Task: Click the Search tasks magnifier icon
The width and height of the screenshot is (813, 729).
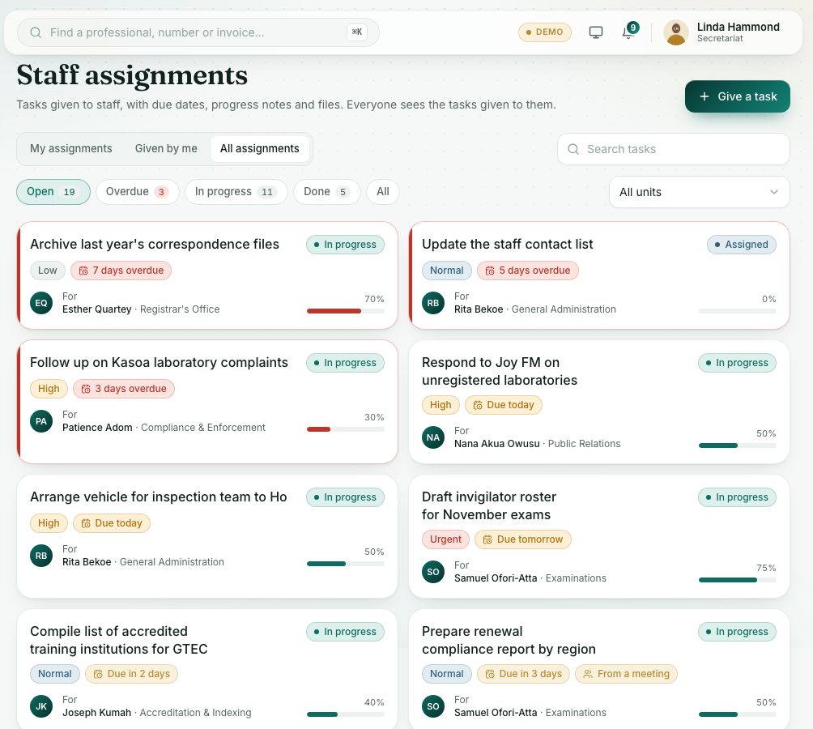Action: coord(573,149)
